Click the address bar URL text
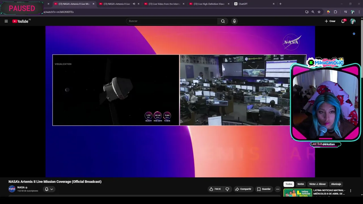Screen dimensions: 363x204 tap(59, 12)
